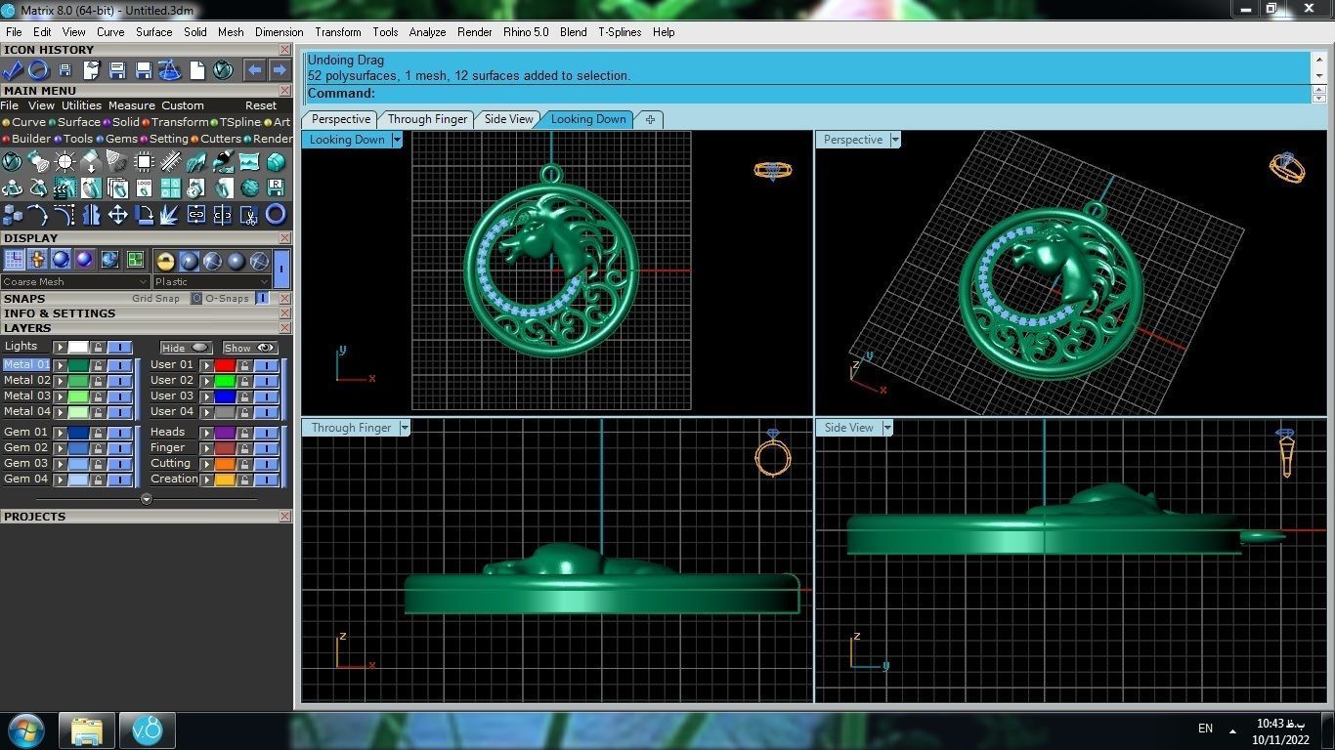Click the User 01 red color swatch

coord(225,365)
